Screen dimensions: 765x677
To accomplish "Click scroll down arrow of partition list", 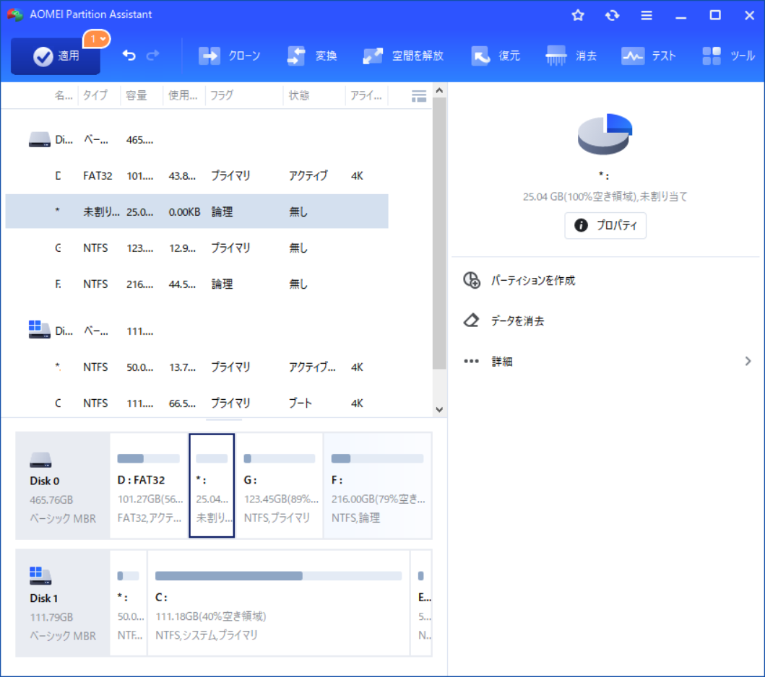I will [x=439, y=409].
